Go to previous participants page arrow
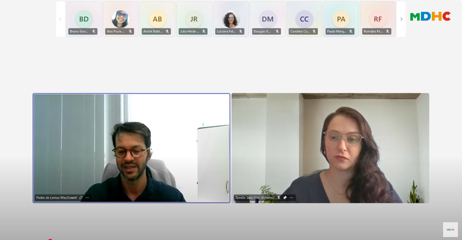This screenshot has height=240, width=462. [60, 19]
